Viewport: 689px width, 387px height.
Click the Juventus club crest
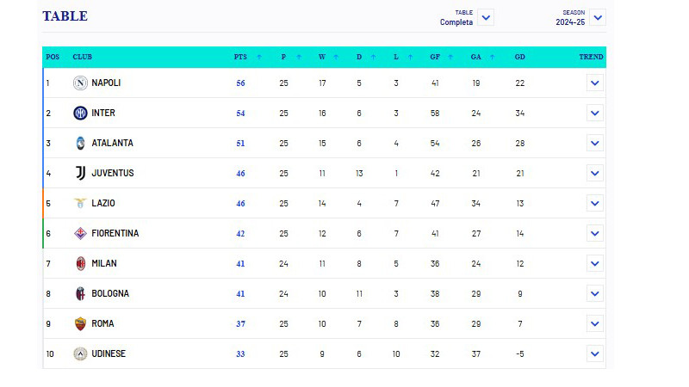(80, 174)
